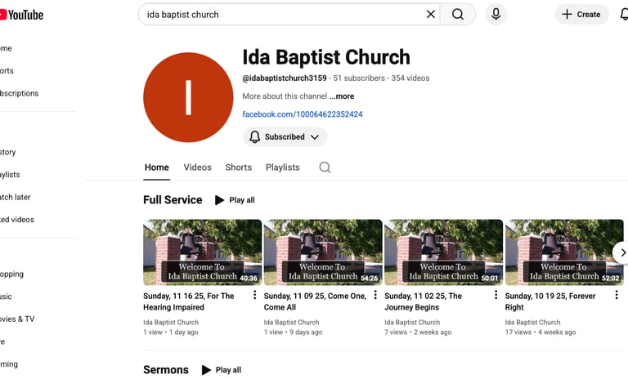Open the Subscribed notification dropdown

tap(285, 137)
